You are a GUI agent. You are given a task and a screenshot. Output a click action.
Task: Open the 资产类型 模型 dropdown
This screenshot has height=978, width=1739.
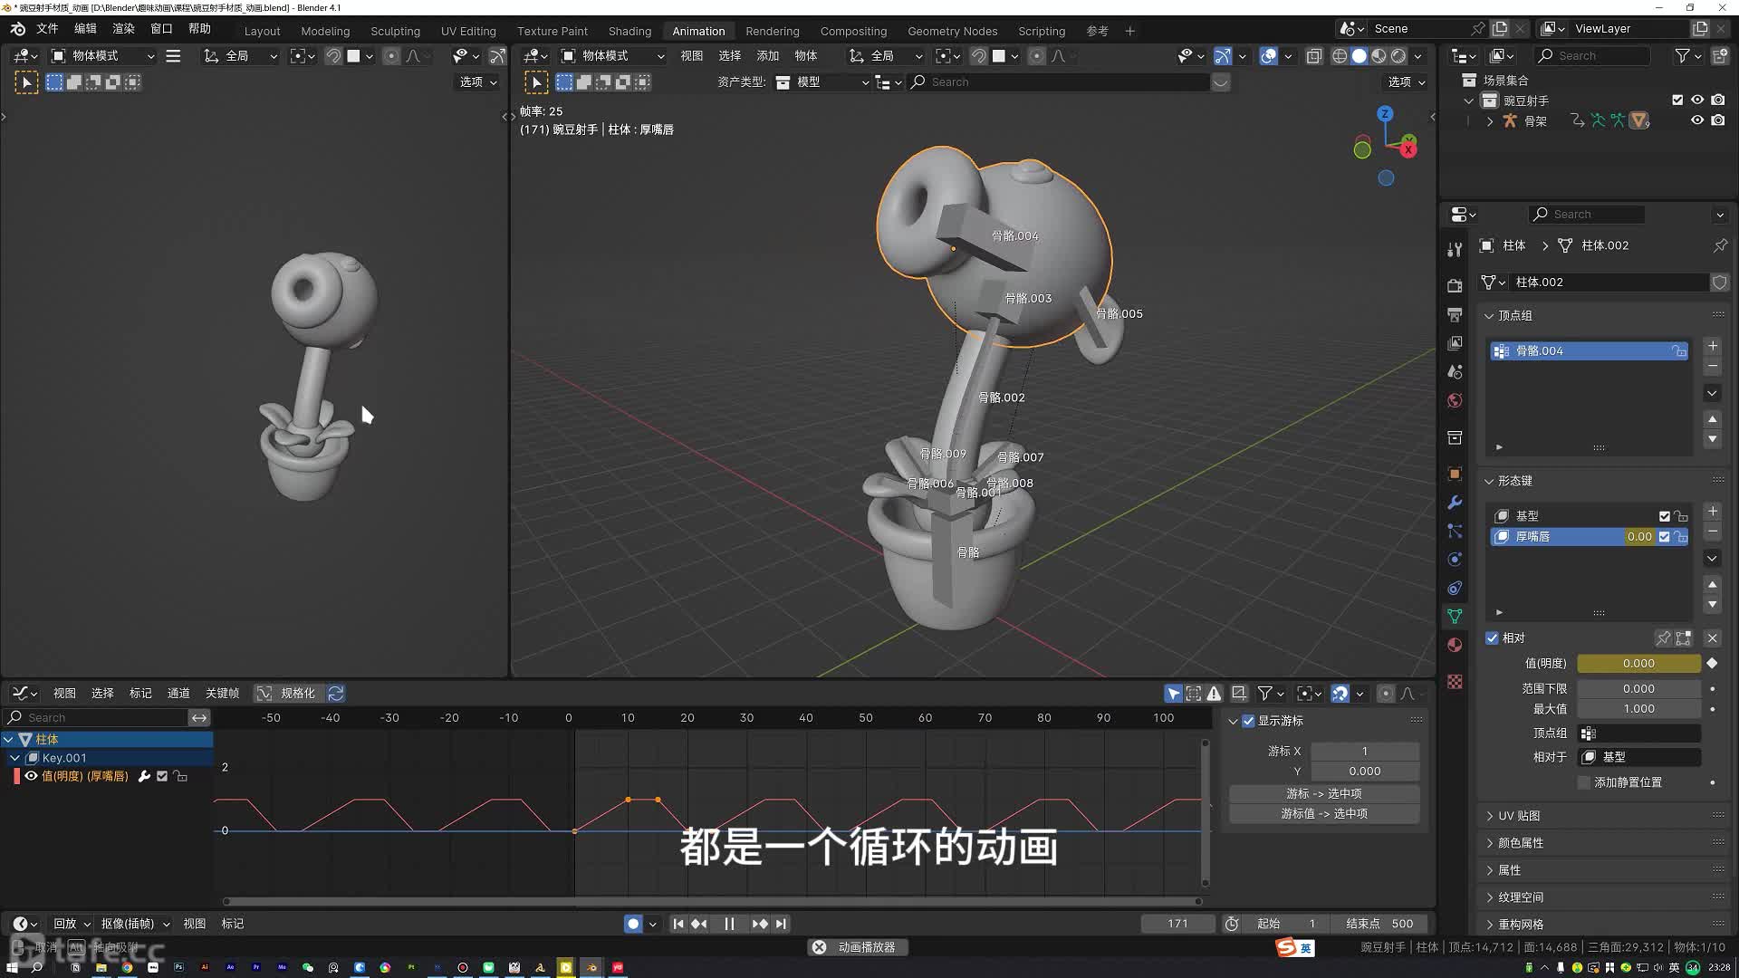[x=821, y=82]
